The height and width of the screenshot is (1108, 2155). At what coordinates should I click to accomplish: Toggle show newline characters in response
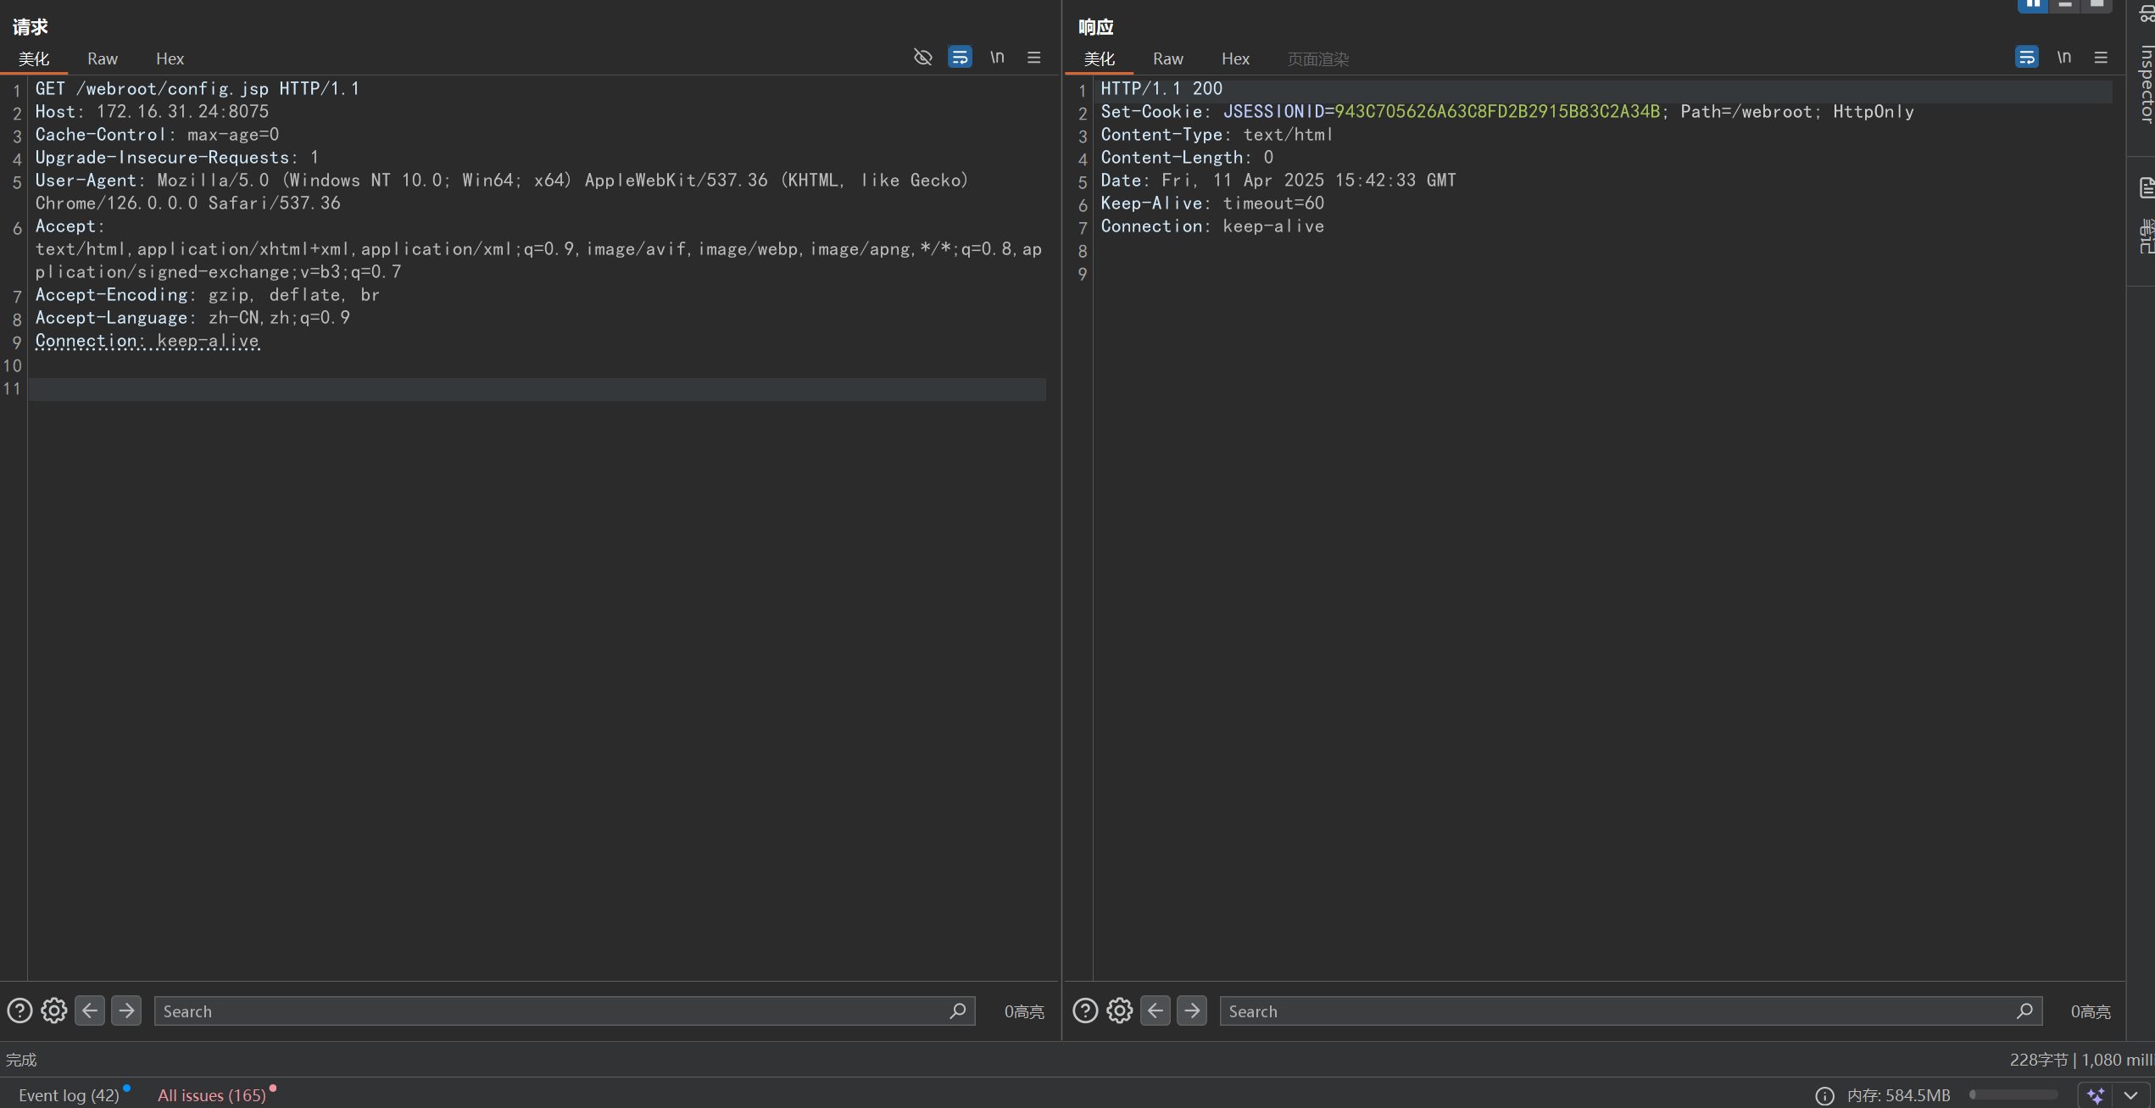pos(2063,57)
